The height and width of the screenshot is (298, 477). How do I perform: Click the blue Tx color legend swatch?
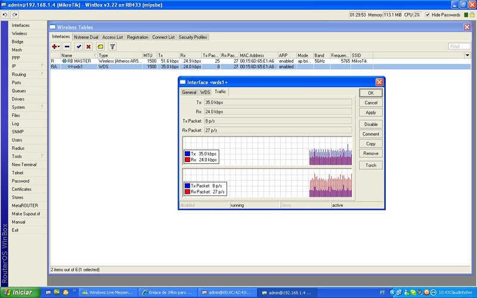(x=187, y=154)
